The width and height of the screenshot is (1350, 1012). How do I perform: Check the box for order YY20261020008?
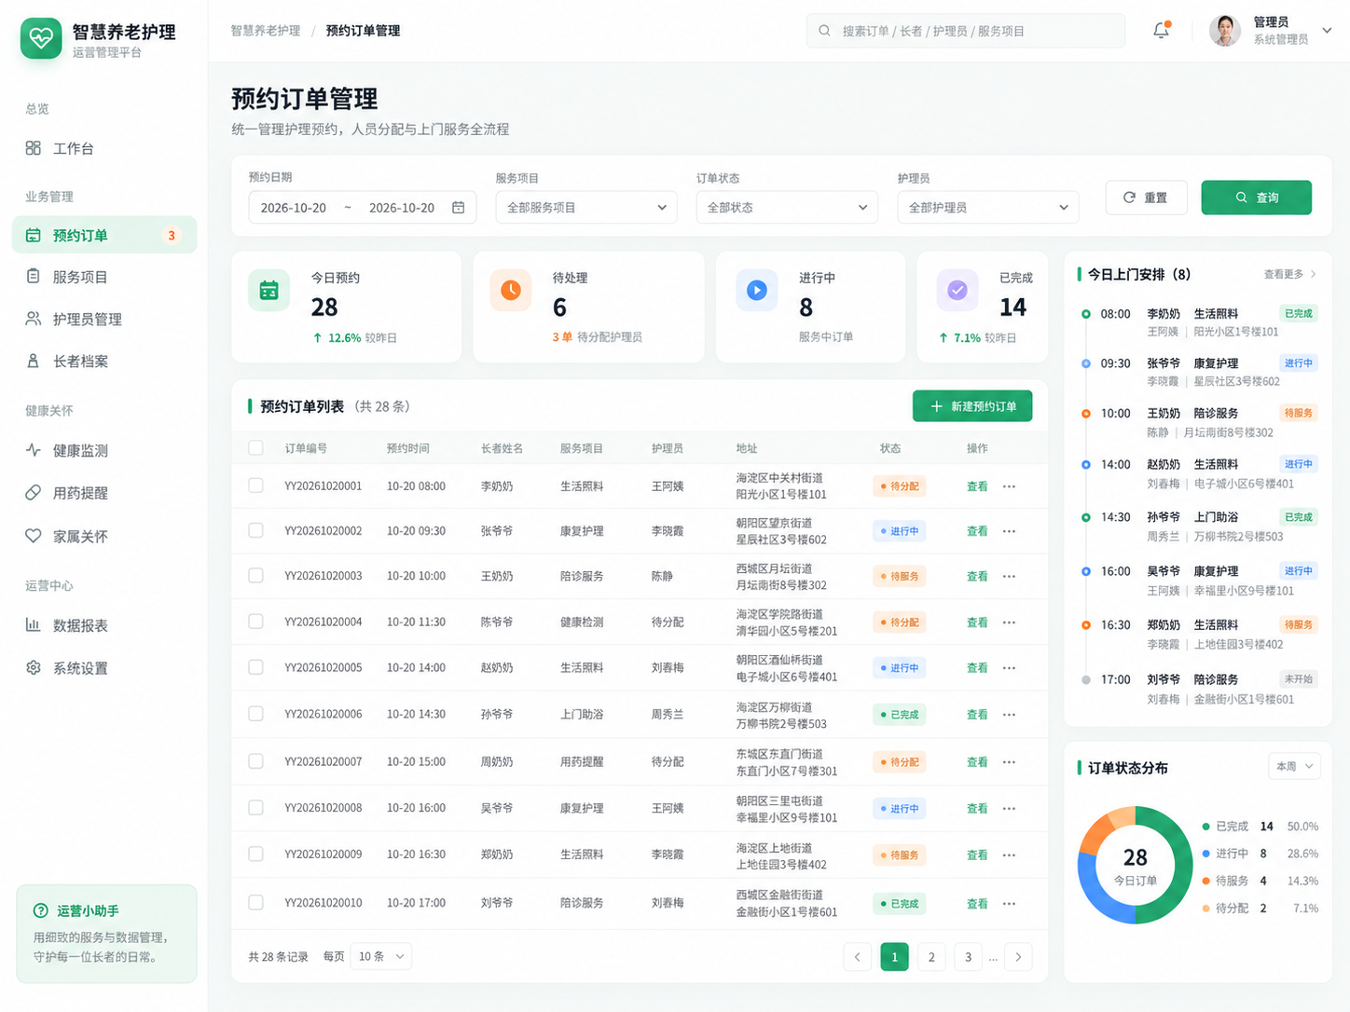255,808
